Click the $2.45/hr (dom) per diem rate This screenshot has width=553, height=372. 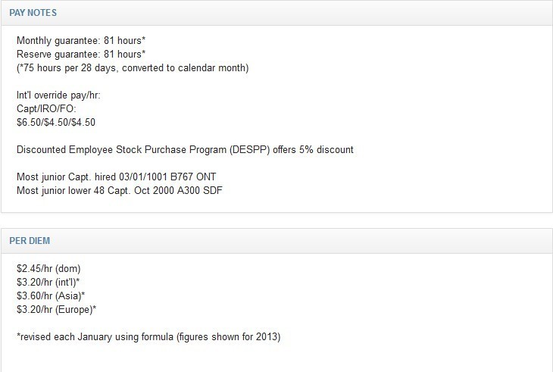point(48,269)
